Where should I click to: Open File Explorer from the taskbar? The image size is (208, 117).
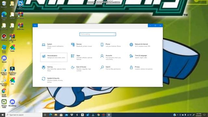56,115
